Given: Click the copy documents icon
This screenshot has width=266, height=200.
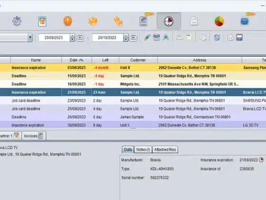Looking at the screenshot, I should click(x=203, y=38).
